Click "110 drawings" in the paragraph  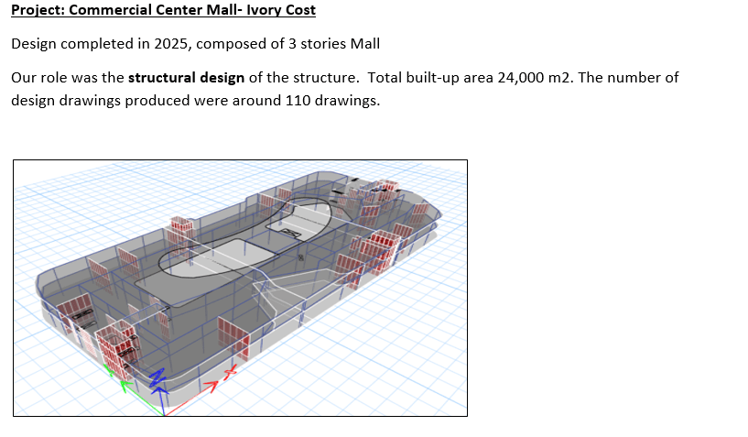click(x=332, y=100)
